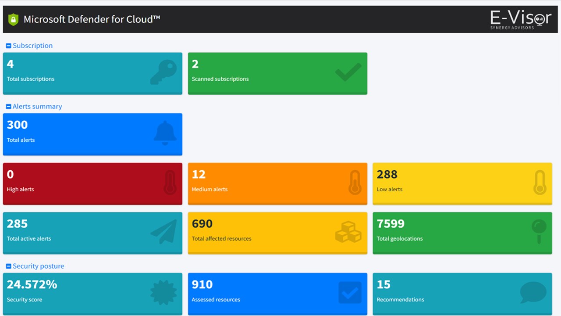Click the cubes icon on affected resources
561x316 pixels.
(348, 232)
